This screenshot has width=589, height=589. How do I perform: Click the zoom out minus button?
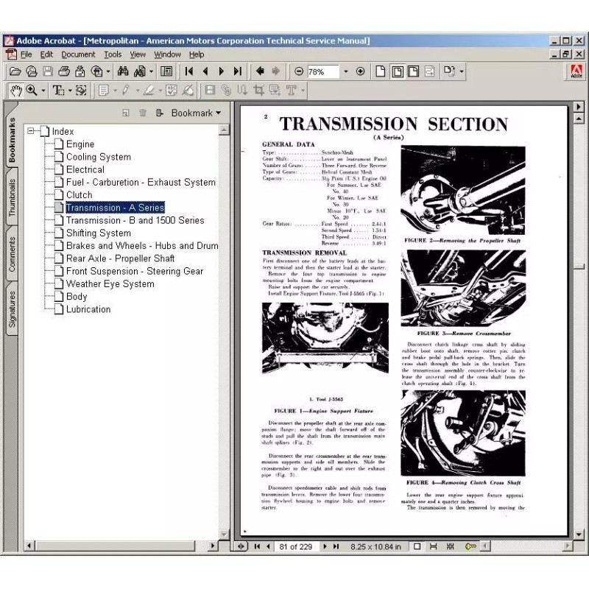(x=298, y=71)
